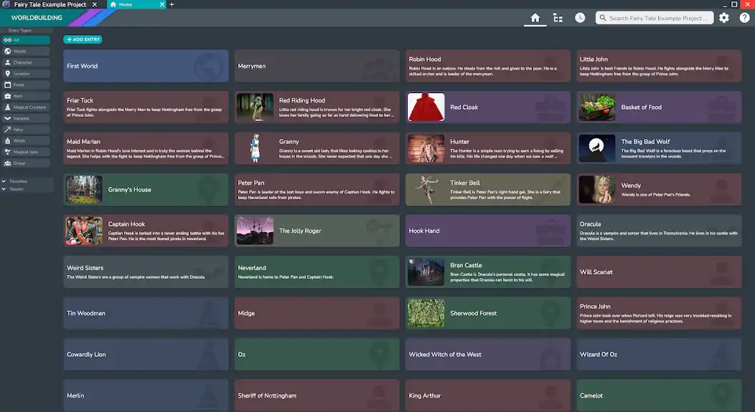The image size is (755, 412).
Task: Click the Sherwood Forest thumbnail image
Action: 426,313
